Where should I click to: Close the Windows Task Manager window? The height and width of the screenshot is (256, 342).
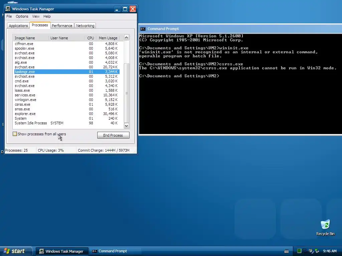click(133, 9)
